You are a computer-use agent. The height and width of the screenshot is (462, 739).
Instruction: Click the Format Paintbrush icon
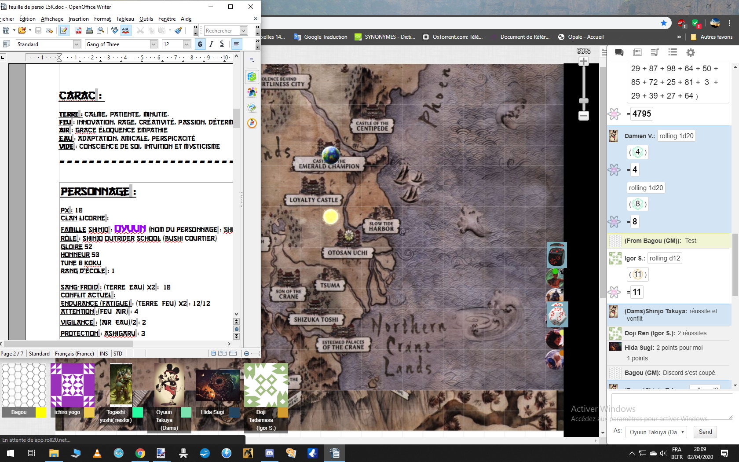tap(178, 30)
